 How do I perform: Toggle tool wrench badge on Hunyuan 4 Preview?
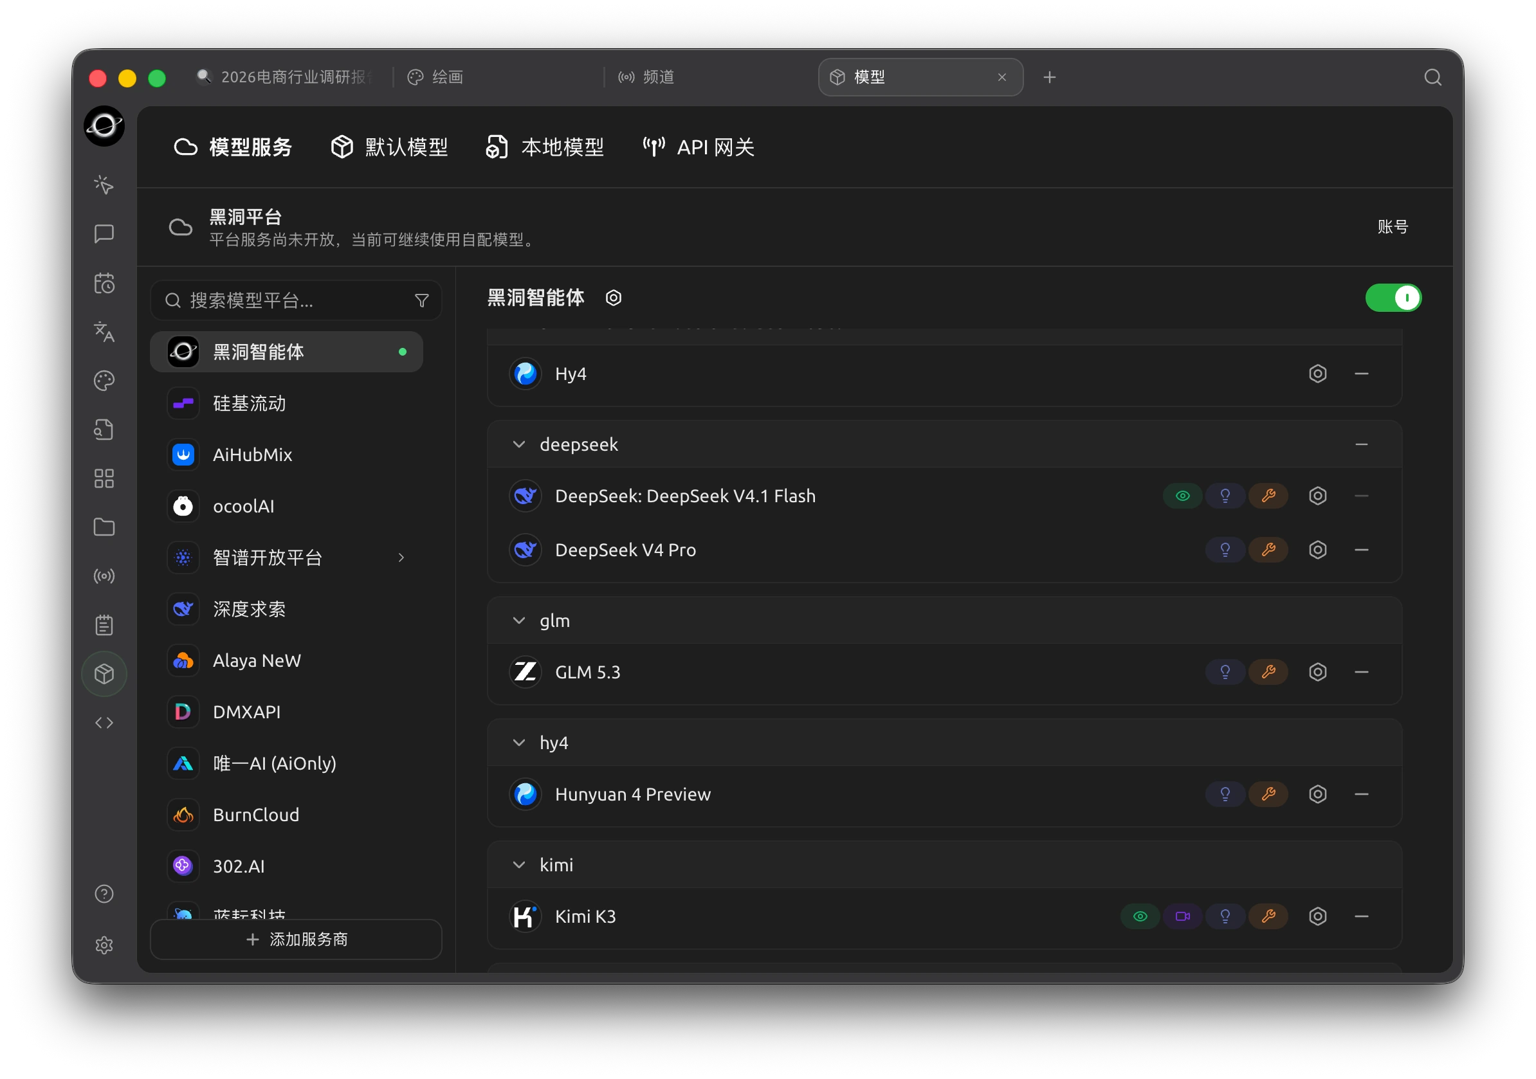coord(1268,794)
